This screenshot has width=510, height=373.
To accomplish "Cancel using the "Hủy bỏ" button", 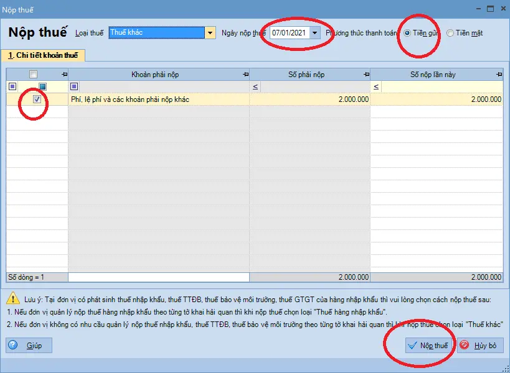I will point(480,345).
